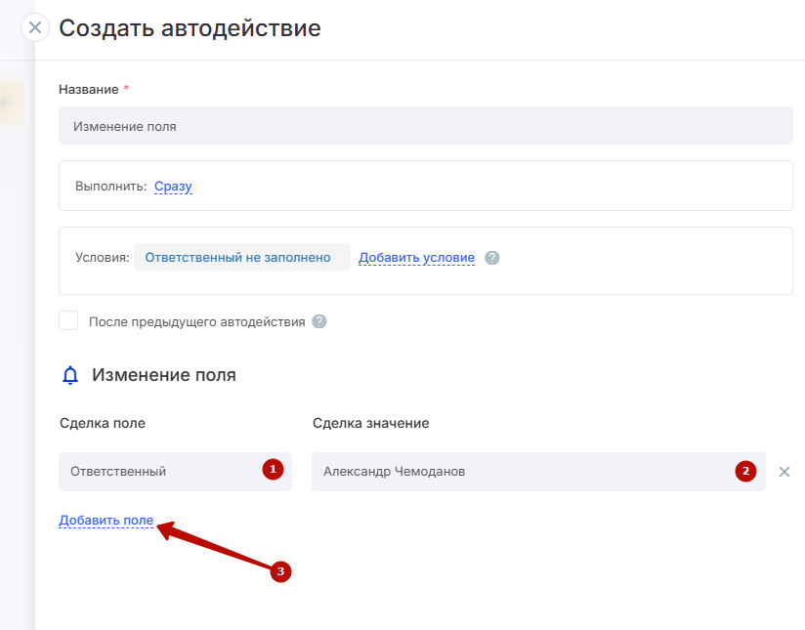
Task: Click help icon beside Добавить условие
Action: point(492,258)
